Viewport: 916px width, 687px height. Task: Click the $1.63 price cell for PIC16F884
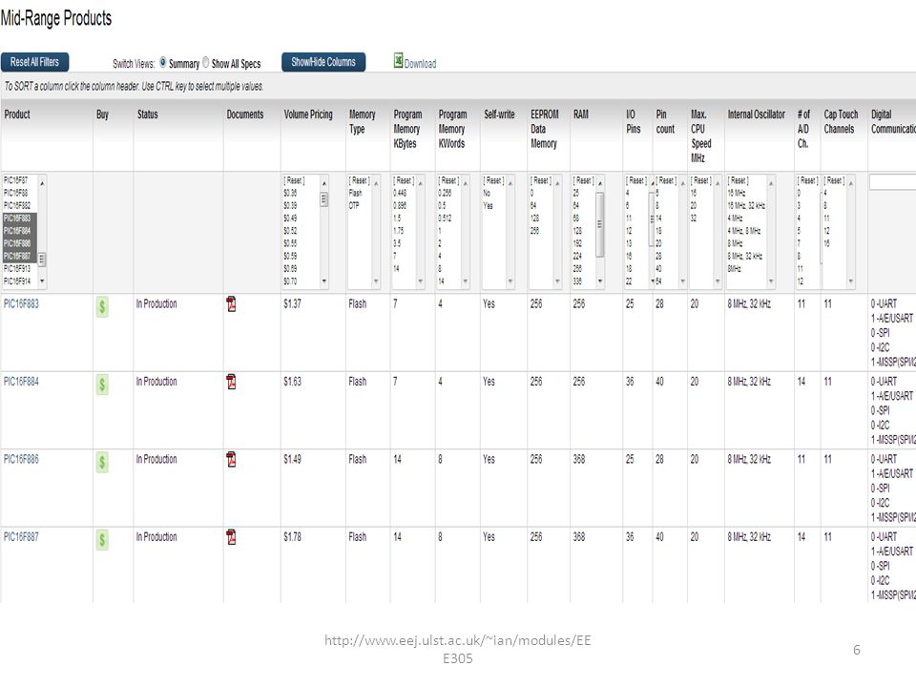(293, 382)
